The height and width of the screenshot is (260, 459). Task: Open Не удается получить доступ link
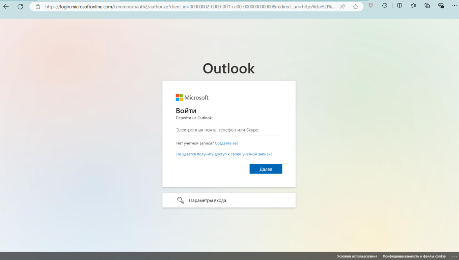point(224,154)
